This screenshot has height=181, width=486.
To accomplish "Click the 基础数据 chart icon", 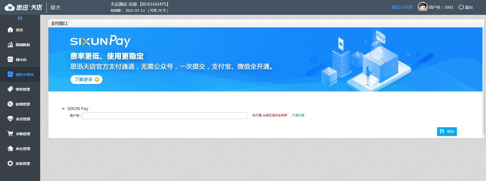I will pyautogui.click(x=10, y=45).
